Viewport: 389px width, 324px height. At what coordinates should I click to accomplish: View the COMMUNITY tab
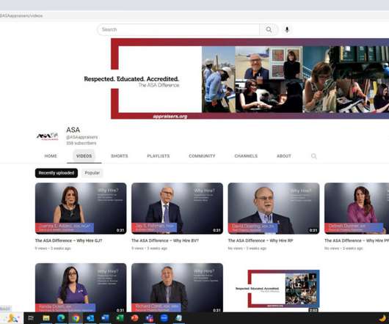click(x=202, y=156)
